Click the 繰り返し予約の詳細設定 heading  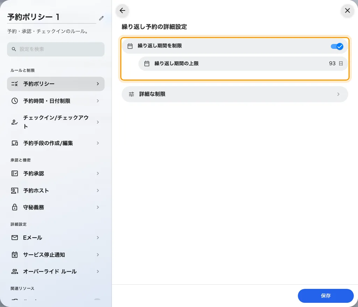pyautogui.click(x=154, y=27)
